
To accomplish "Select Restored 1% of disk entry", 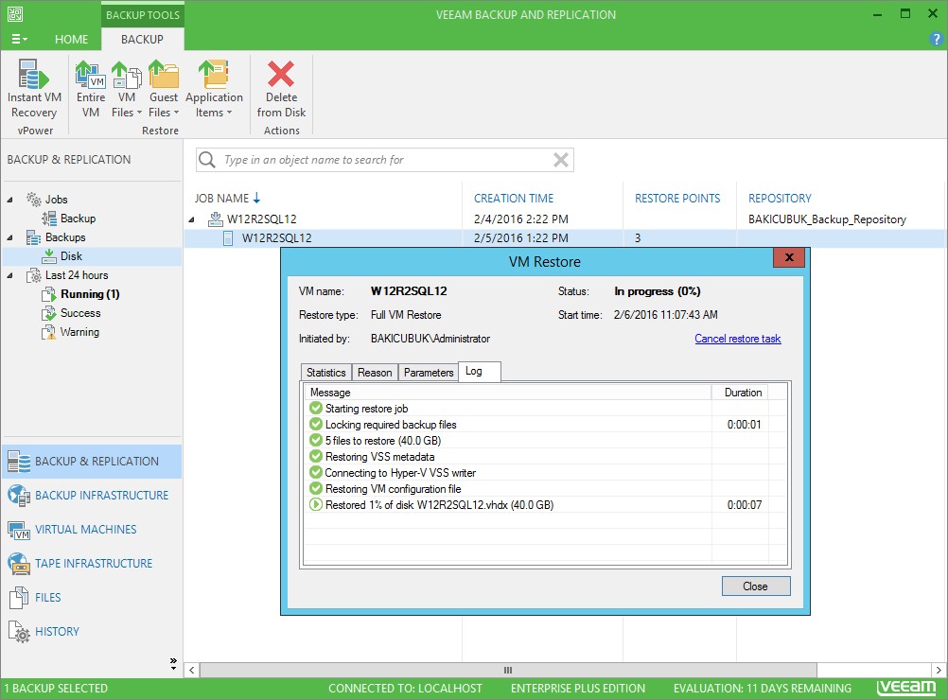I will tap(545, 505).
